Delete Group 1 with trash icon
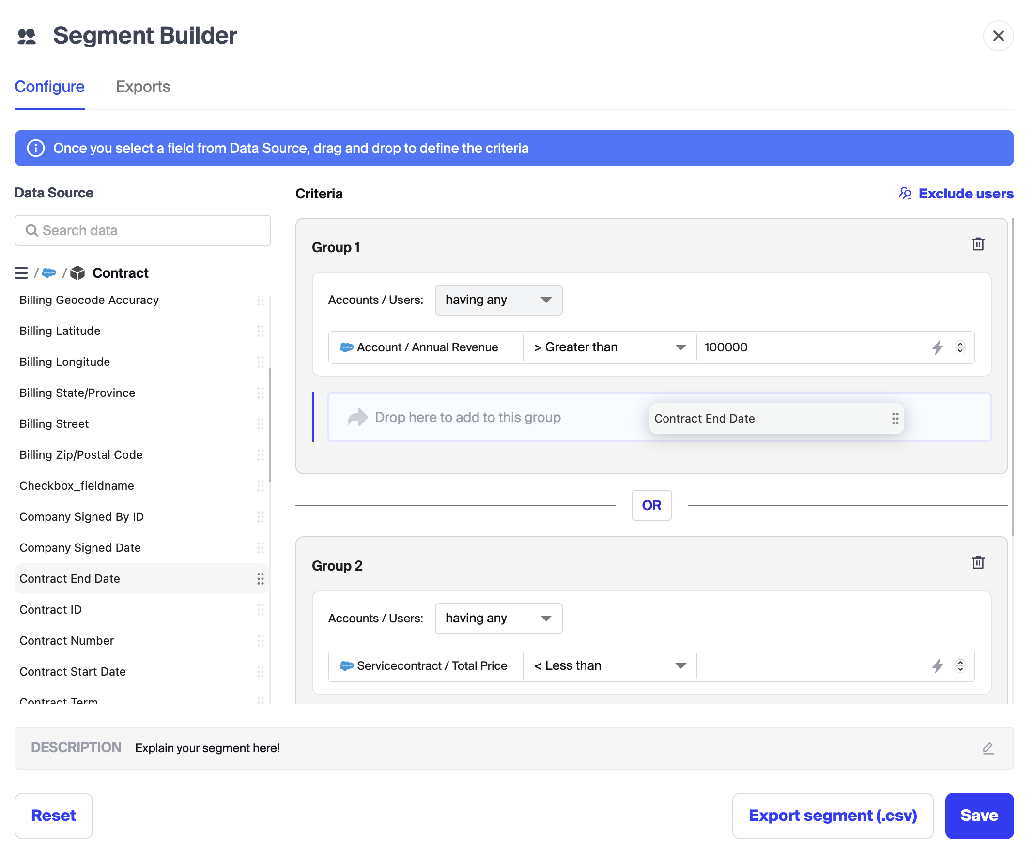Viewport: 1034px width, 861px height. (x=978, y=244)
